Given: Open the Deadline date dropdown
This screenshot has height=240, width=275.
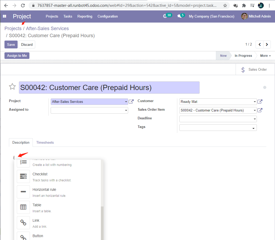Looking at the screenshot, I should (255, 119).
